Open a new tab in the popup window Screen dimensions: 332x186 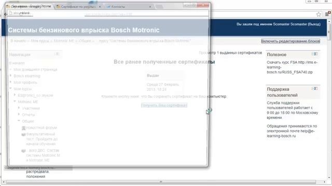(159, 7)
